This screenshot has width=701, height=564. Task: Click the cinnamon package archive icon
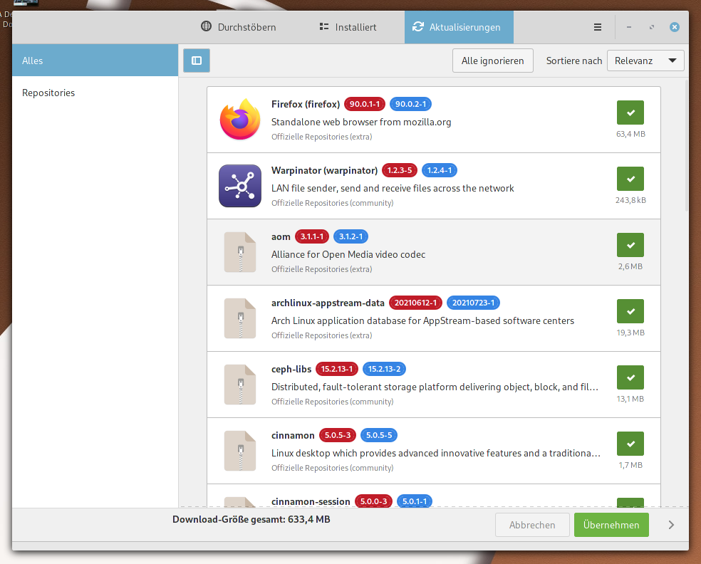coord(240,451)
